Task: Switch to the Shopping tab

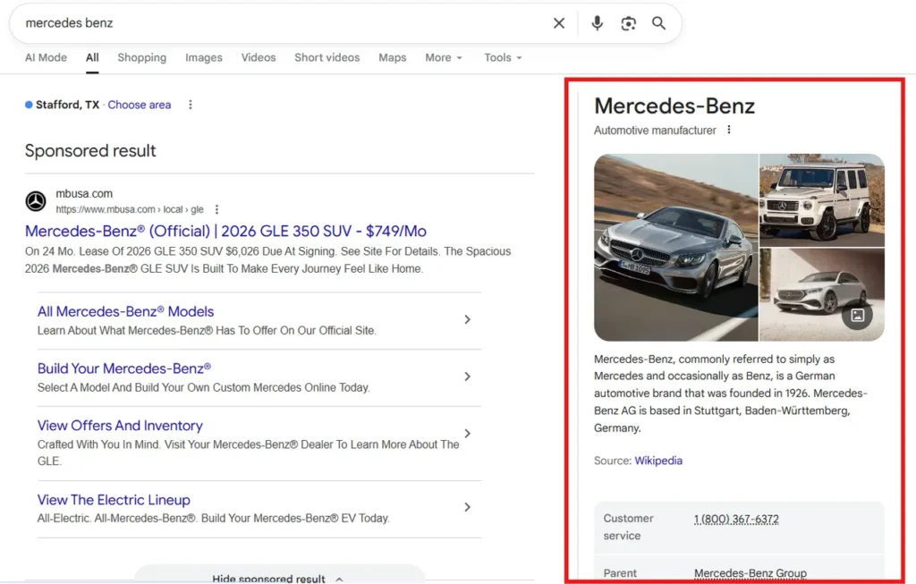Action: [x=142, y=57]
